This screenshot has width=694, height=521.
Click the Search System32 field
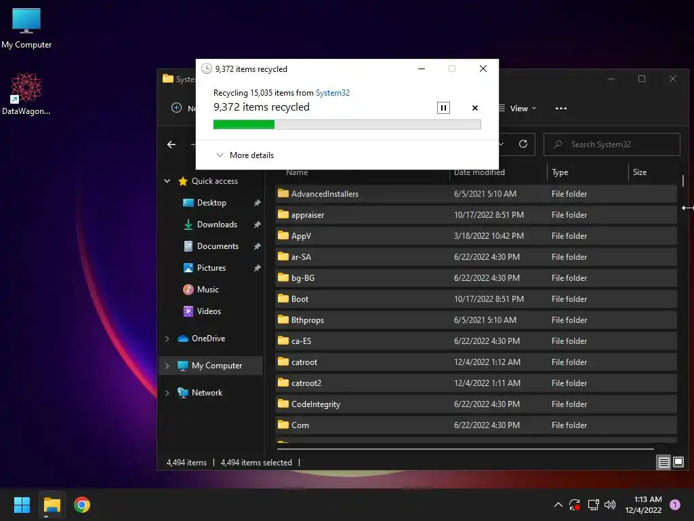coord(612,144)
